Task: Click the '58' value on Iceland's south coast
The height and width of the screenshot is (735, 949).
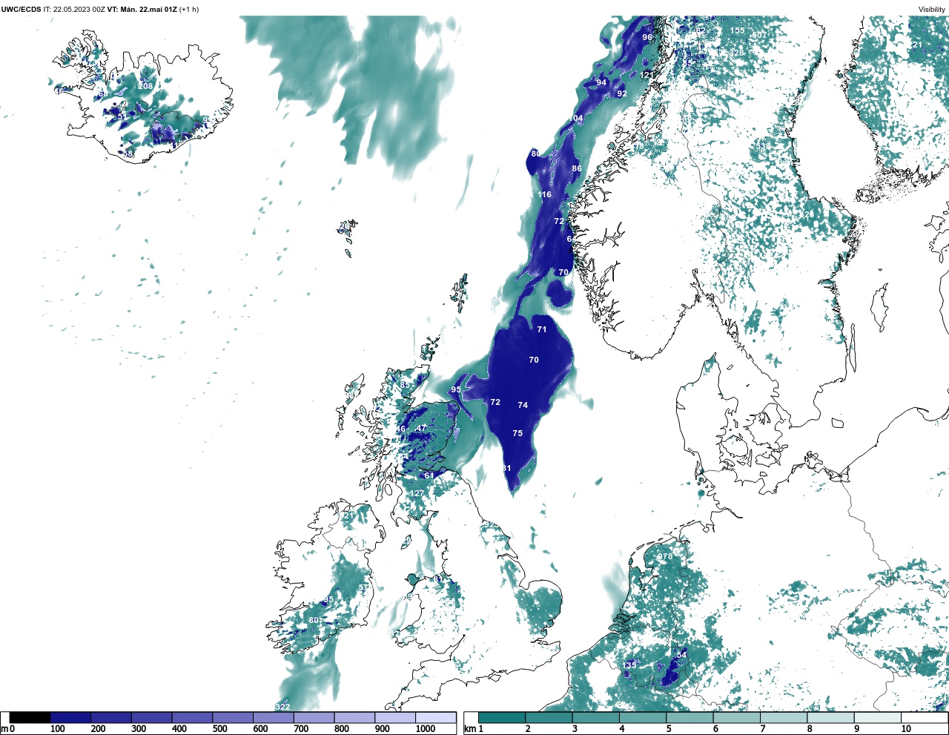Action: click(x=128, y=154)
